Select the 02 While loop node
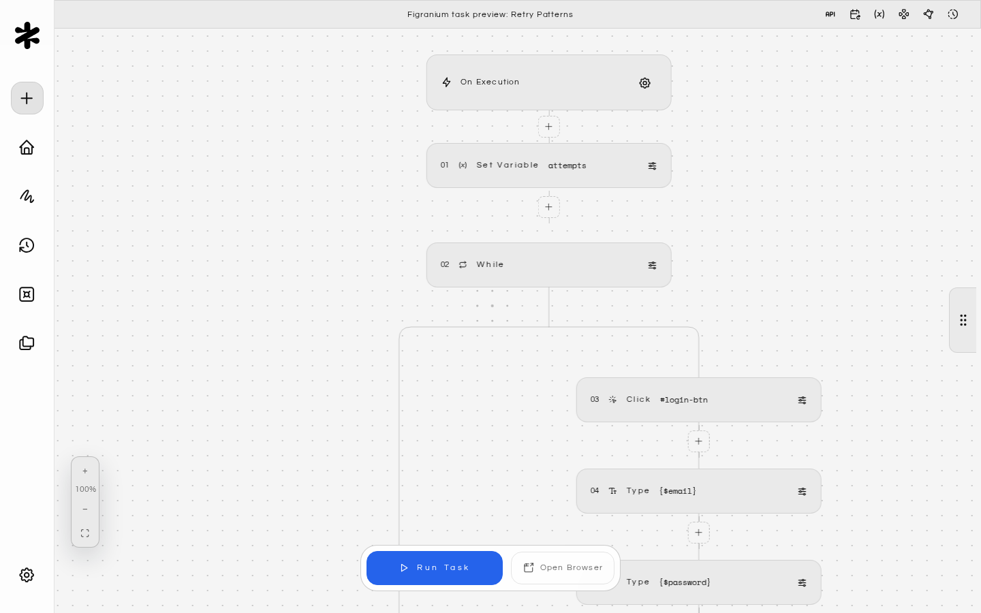Viewport: 981px width, 613px height. coord(549,265)
